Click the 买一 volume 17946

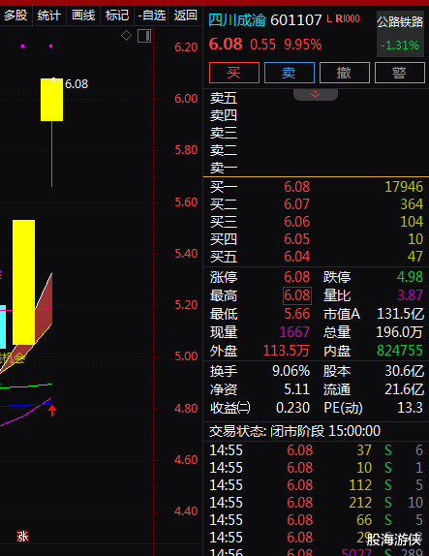pos(404,187)
